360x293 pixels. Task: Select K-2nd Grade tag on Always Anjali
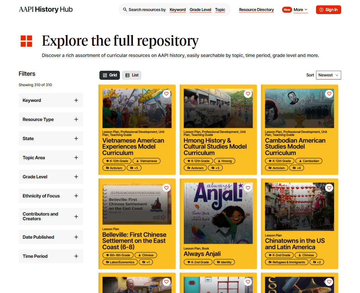point(198,262)
